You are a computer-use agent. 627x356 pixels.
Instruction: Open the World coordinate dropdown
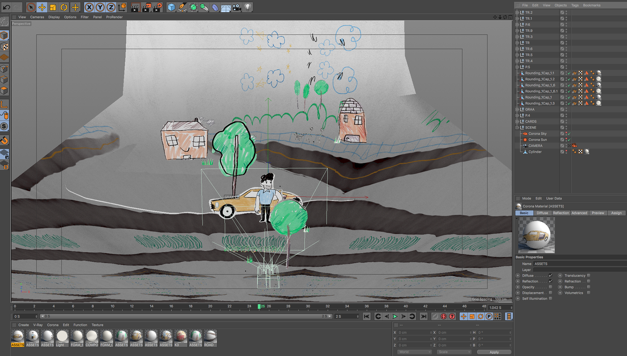point(414,352)
